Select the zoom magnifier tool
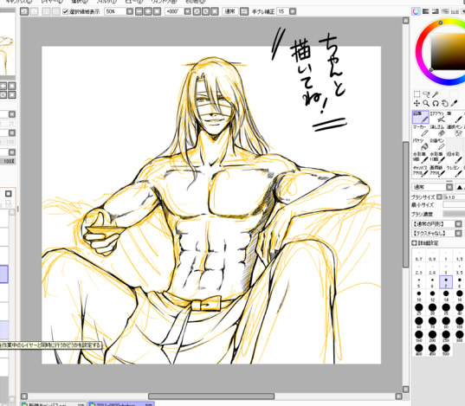Image resolution: width=465 pixels, height=406 pixels. click(426, 104)
